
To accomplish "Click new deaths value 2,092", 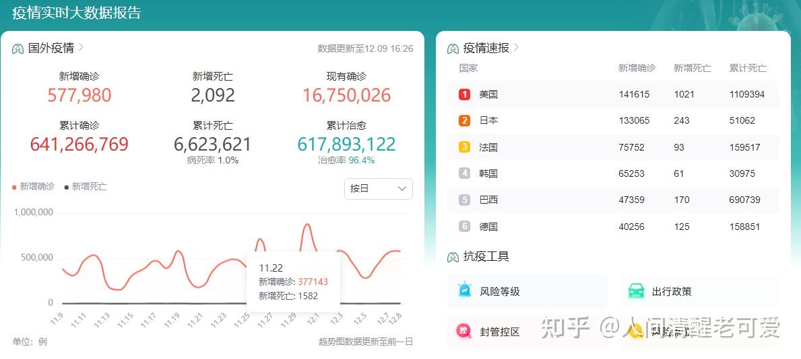I will pos(213,95).
